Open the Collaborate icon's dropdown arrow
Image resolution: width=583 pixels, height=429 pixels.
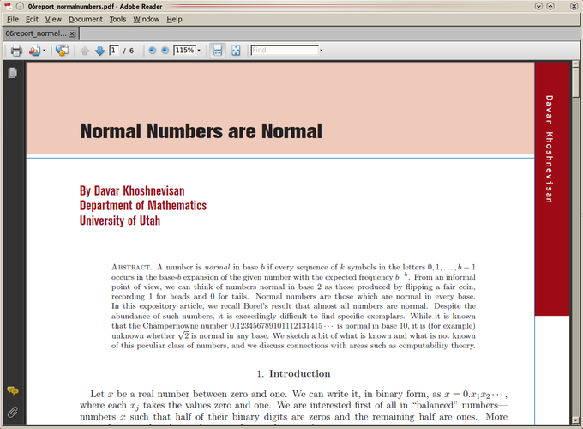pyautogui.click(x=45, y=51)
